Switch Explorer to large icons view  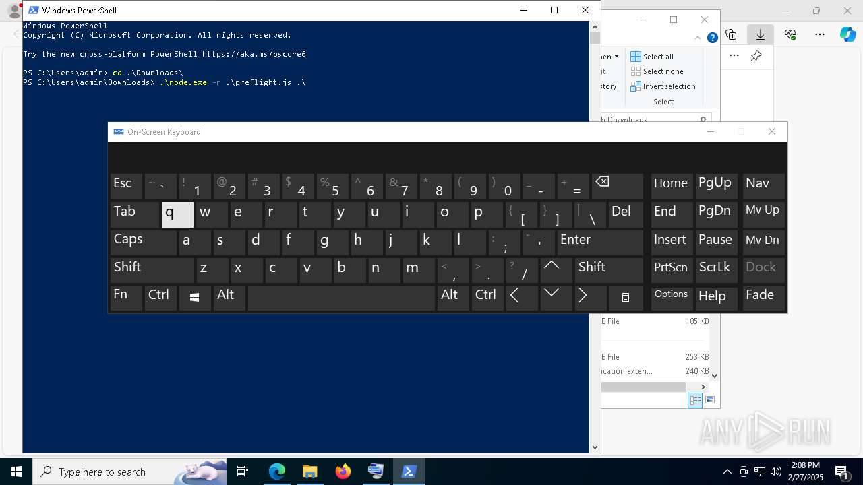tap(709, 401)
